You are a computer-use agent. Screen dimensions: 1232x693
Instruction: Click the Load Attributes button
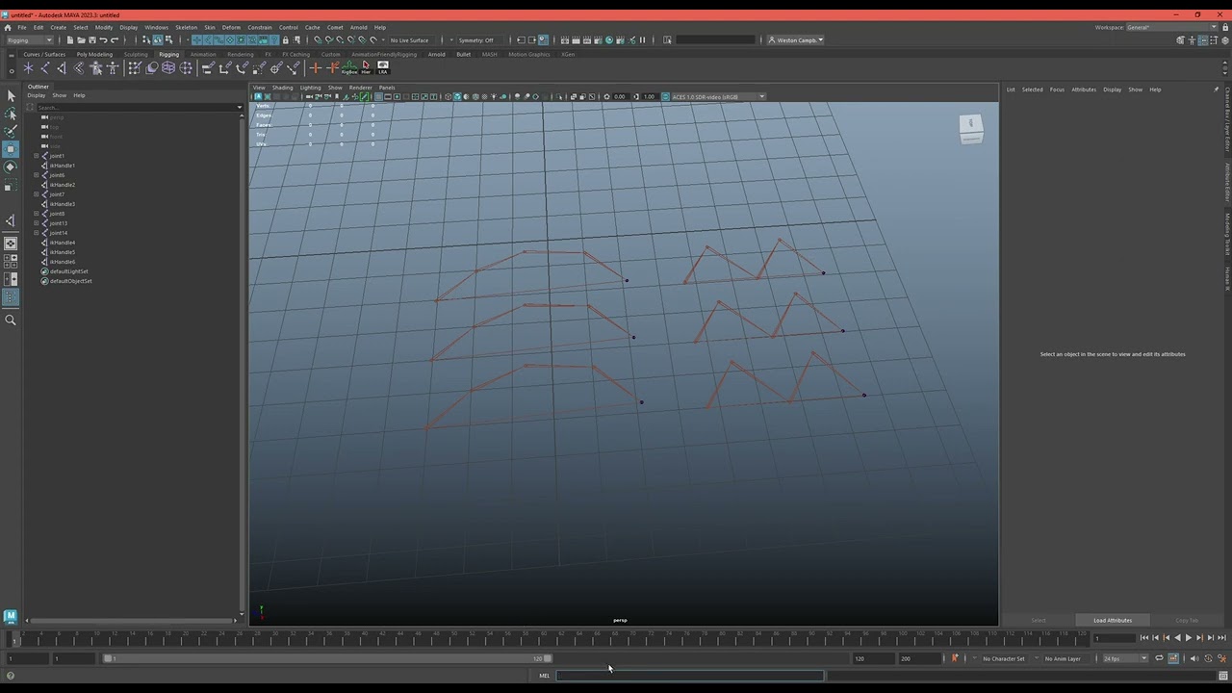[1113, 620]
